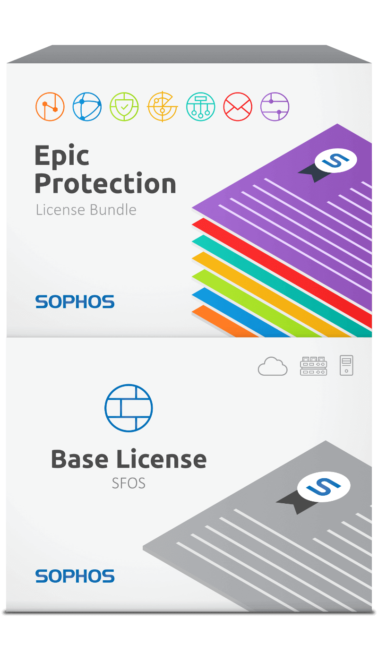Click the Base License heading
The image size is (378, 662).
(129, 459)
